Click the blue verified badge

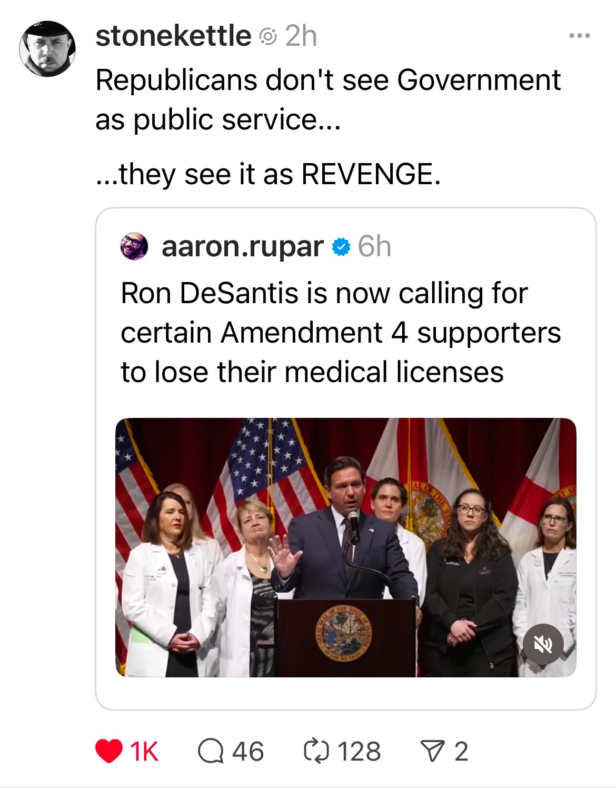342,246
